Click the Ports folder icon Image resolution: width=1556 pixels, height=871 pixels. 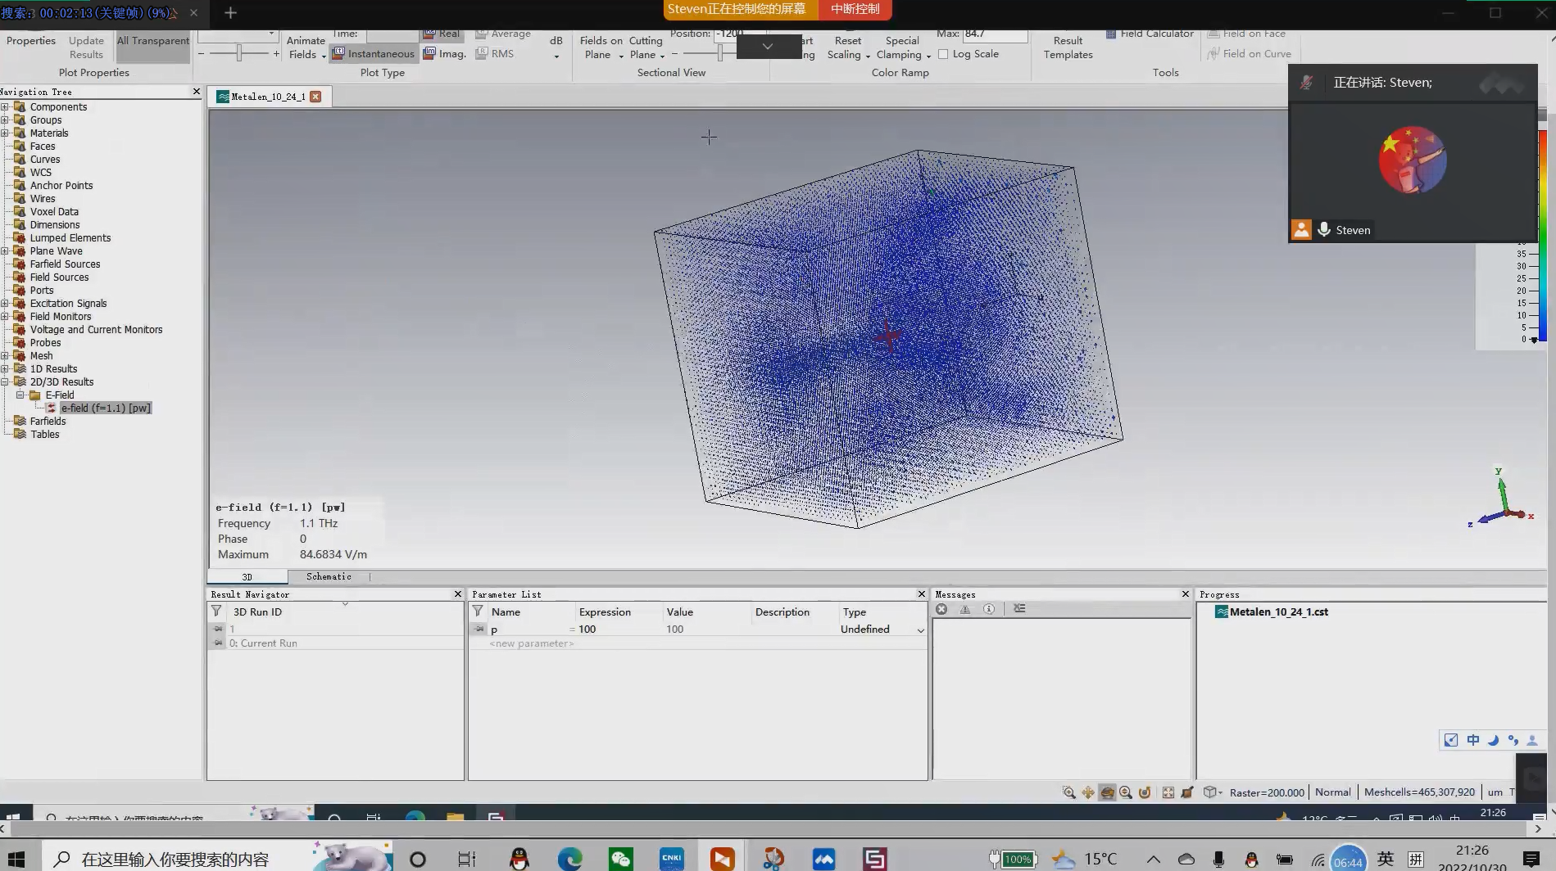pos(20,291)
